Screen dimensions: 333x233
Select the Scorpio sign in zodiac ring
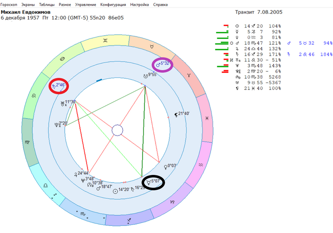pos(83,214)
